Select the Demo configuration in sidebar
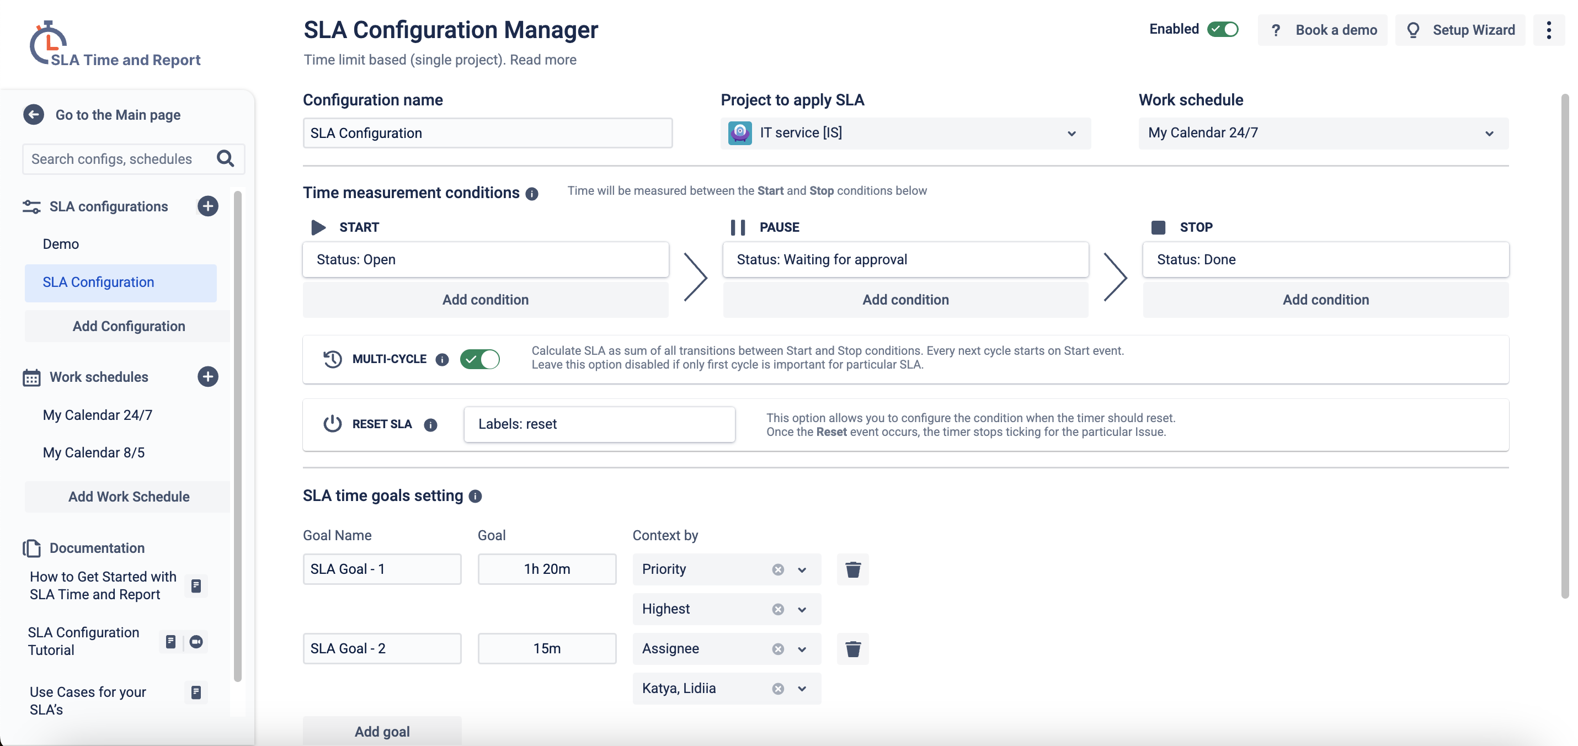The image size is (1578, 746). tap(61, 244)
